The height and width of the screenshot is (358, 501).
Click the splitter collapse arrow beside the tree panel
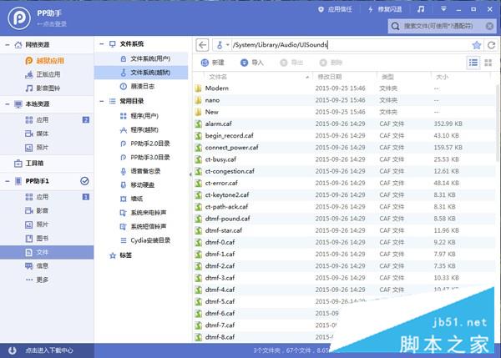(x=190, y=174)
